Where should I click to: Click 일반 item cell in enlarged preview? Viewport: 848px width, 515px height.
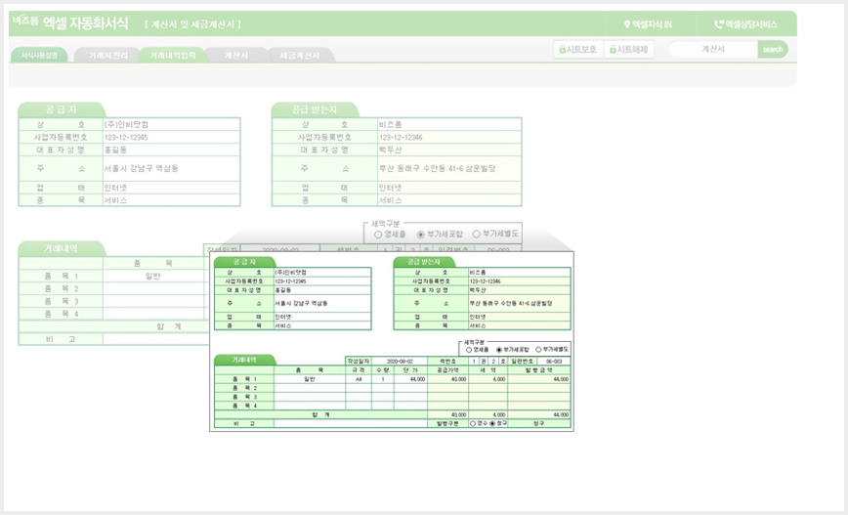[x=310, y=379]
